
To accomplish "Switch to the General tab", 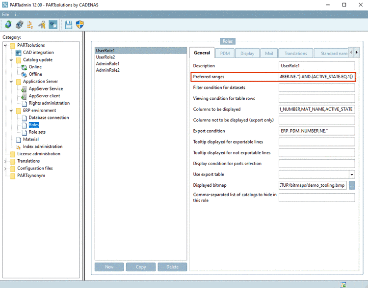I will 202,53.
